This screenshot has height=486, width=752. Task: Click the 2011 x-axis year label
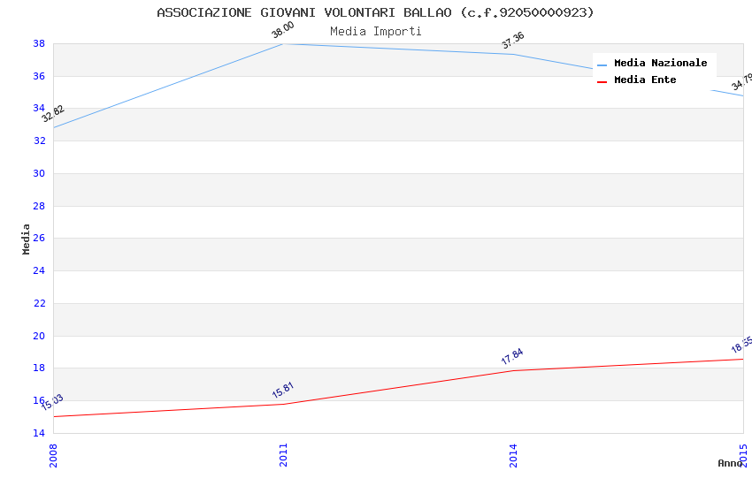coord(283,455)
